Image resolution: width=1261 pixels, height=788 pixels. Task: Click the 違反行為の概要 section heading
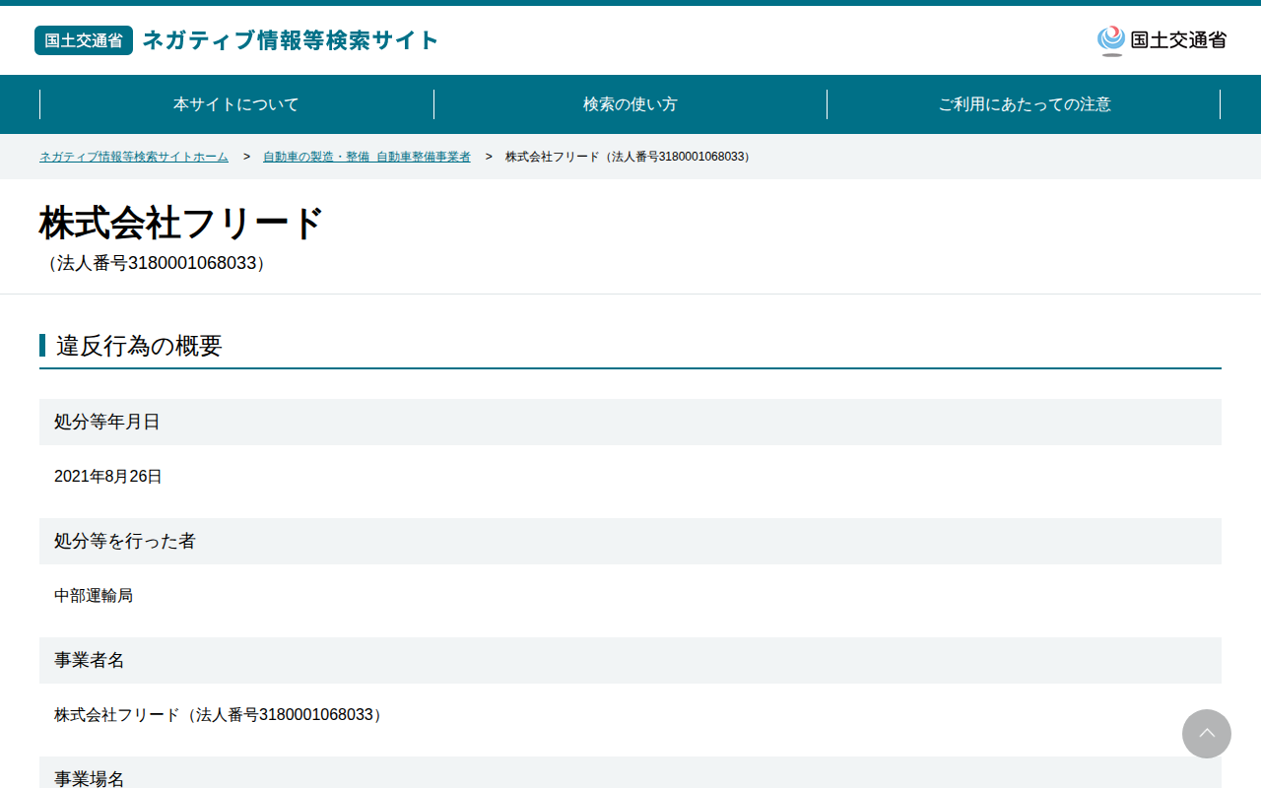139,346
